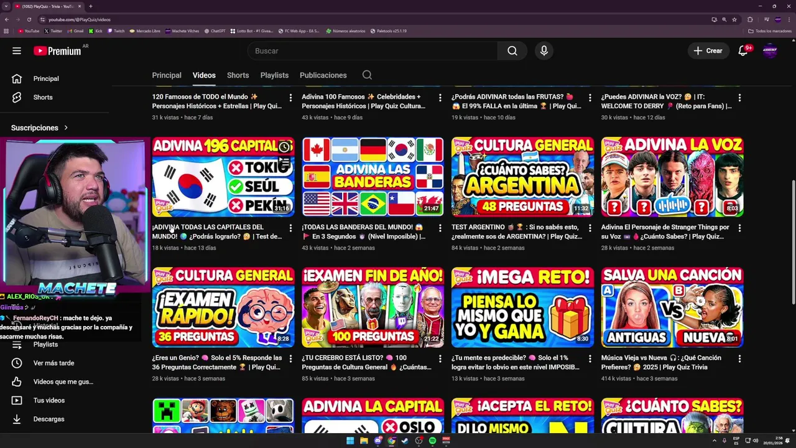796x448 pixels.
Task: Open the Twitch bookmark
Action: click(x=116, y=30)
